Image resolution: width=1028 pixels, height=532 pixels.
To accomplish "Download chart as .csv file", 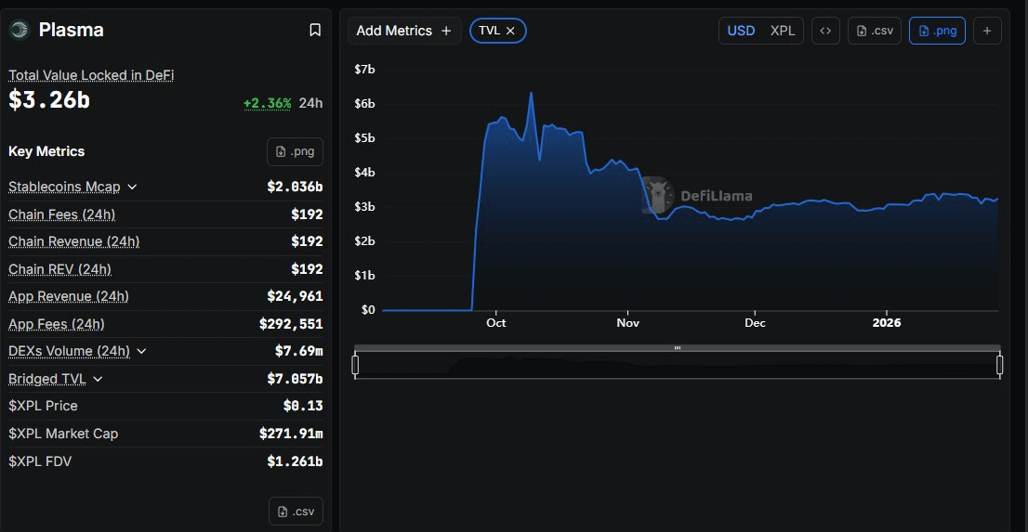I will [875, 31].
